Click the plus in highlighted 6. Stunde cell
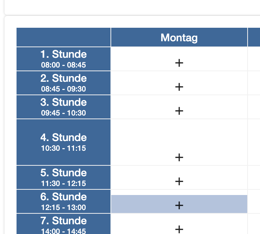260x234 pixels. (179, 205)
